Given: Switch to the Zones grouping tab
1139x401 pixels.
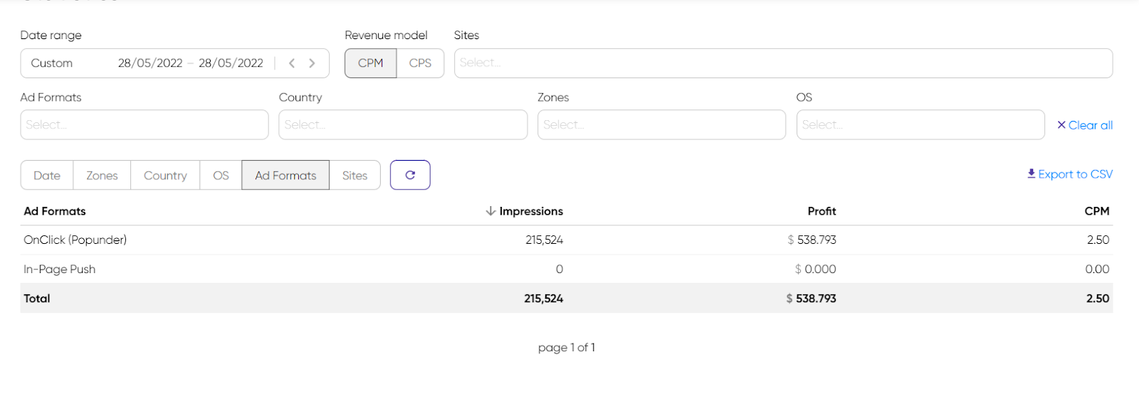Looking at the screenshot, I should (x=102, y=176).
